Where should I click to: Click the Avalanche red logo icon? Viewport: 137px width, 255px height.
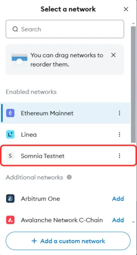point(10,220)
